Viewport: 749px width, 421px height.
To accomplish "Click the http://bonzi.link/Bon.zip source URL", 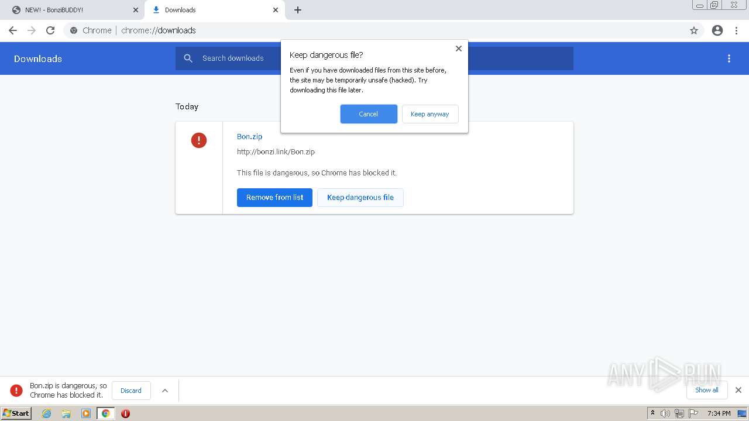I will click(x=276, y=152).
